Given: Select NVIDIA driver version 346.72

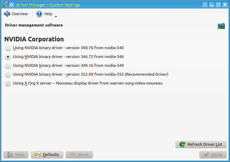Looking at the screenshot, I should click(64, 57).
